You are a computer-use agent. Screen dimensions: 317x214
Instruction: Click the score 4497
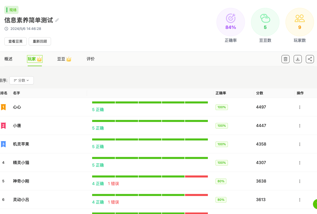261,107
